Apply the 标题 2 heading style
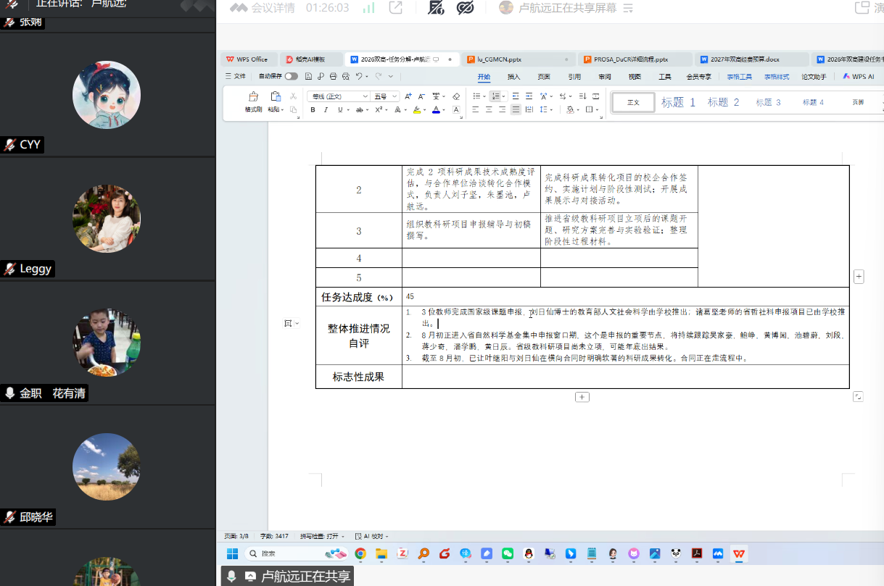Viewport: 884px width, 586px height. tap(724, 102)
